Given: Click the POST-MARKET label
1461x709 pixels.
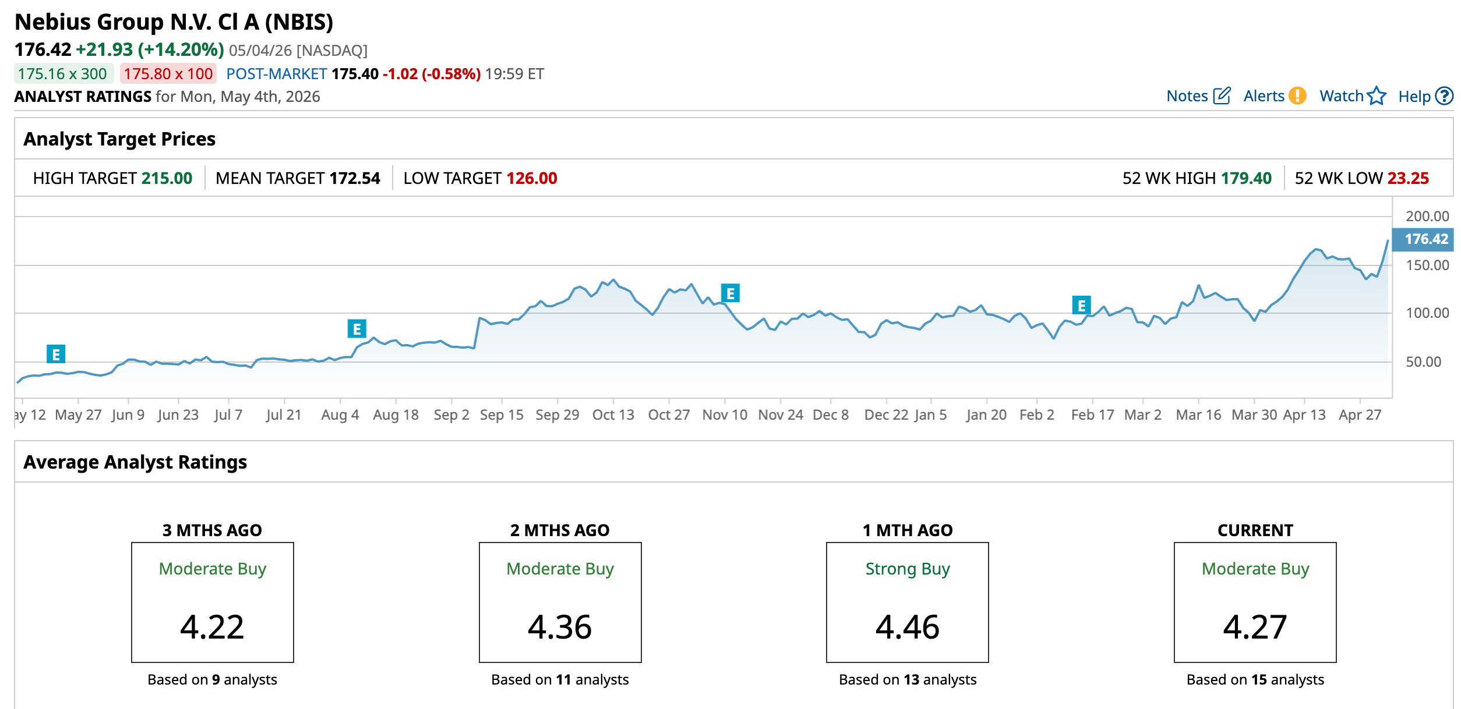Looking at the screenshot, I should point(276,74).
